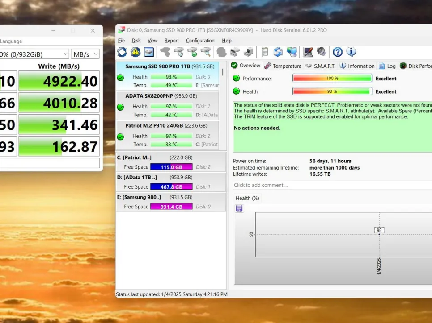Click the Hard Disk Sentinel title bar icon
Viewport: 432px width, 323px height.
pos(122,30)
